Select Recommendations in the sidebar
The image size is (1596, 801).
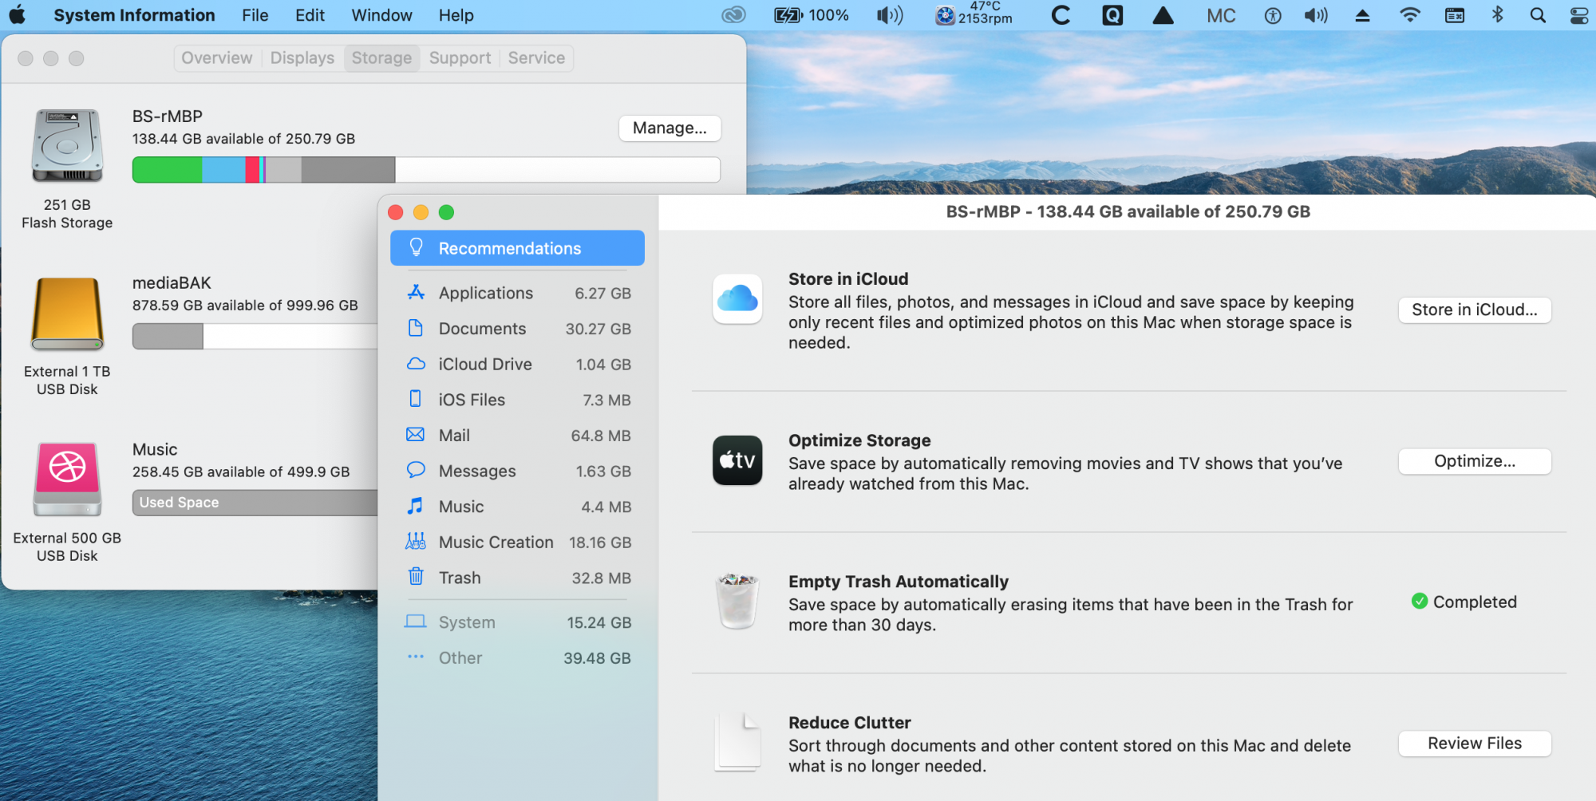tap(518, 248)
